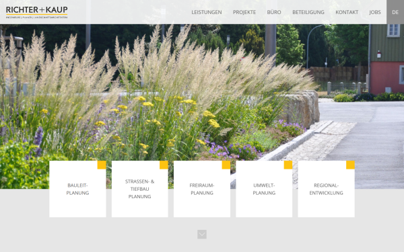Viewport: 404px width, 252px height.
Task: Open the Strassen- & Tiefbau Planung tile
Action: [139, 189]
